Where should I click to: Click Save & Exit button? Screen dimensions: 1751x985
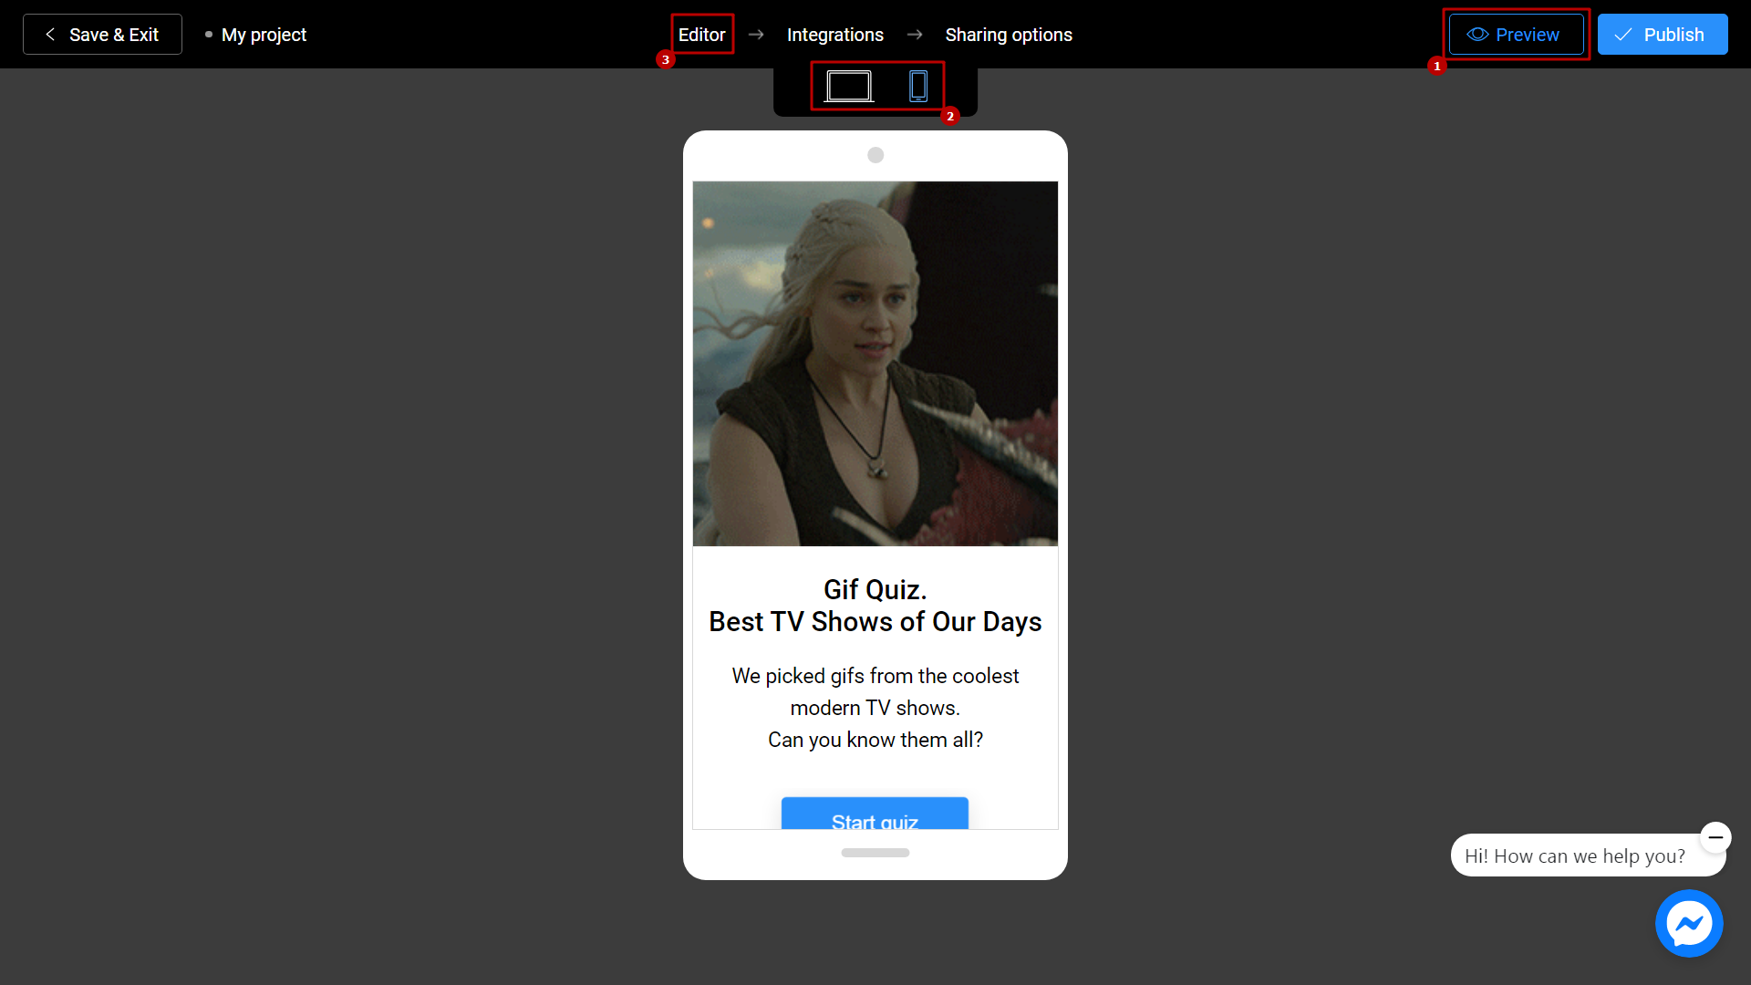click(x=102, y=34)
